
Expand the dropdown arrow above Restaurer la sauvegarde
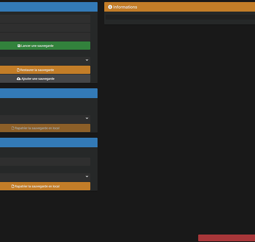click(87, 60)
